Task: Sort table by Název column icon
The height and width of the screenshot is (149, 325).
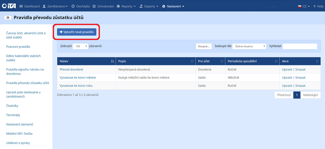Action: (x=112, y=61)
